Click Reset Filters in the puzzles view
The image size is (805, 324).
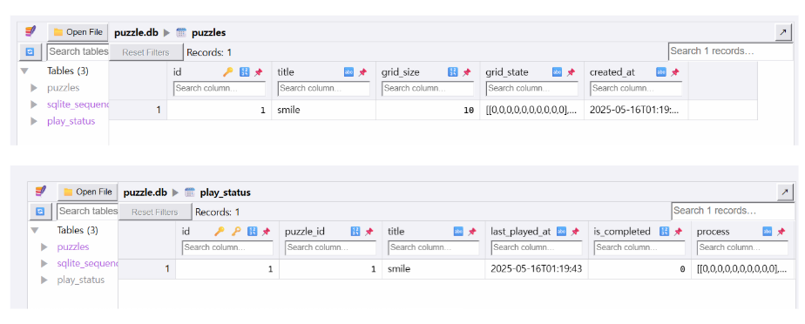click(145, 52)
